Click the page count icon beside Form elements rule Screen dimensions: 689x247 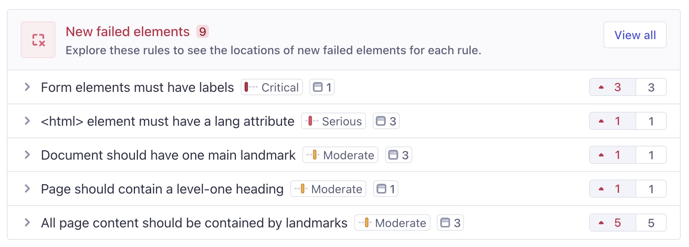[318, 87]
